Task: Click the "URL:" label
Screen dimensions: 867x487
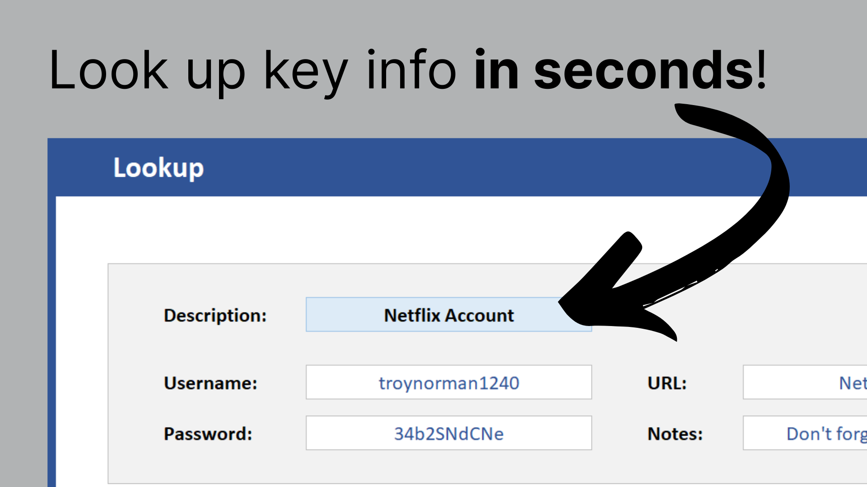Action: (x=667, y=383)
